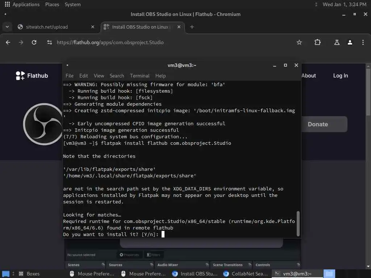371x278 pixels.
Task: Open the Extensions puzzle icon
Action: pyautogui.click(x=317, y=42)
